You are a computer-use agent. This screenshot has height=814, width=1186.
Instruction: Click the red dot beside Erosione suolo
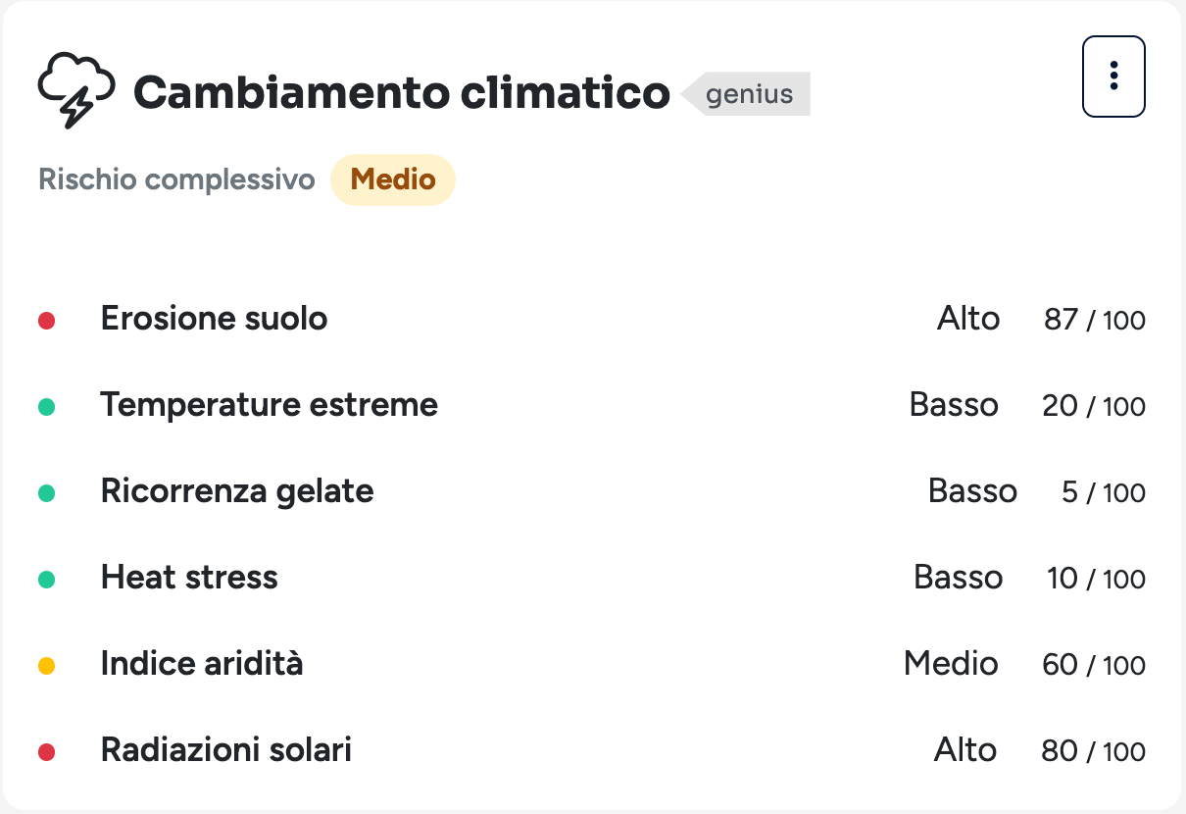tap(46, 321)
